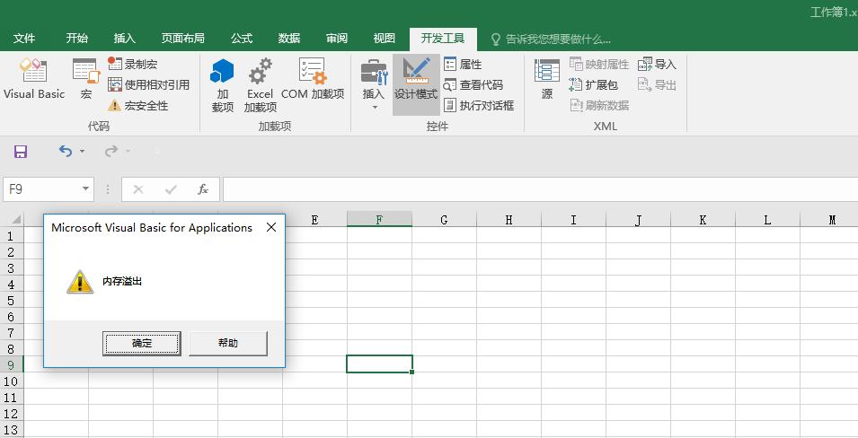This screenshot has height=438, width=858.
Task: Toggle 使用相对引用 option
Action: 148,84
